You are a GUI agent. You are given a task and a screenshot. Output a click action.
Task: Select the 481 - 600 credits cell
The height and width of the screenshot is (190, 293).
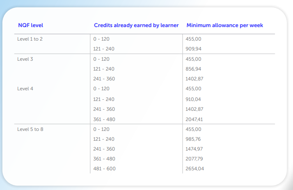tap(104, 169)
